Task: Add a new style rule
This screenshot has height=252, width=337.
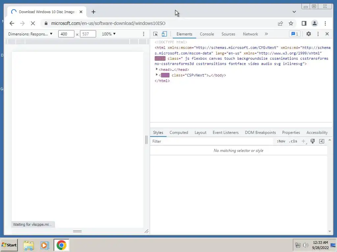Action: (303, 141)
